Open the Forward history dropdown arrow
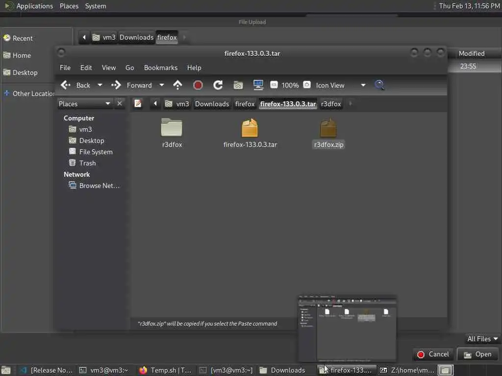The width and height of the screenshot is (502, 376). (162, 85)
